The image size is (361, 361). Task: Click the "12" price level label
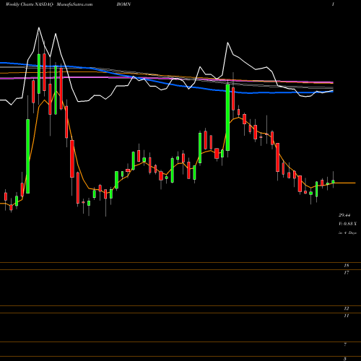click(x=347, y=308)
